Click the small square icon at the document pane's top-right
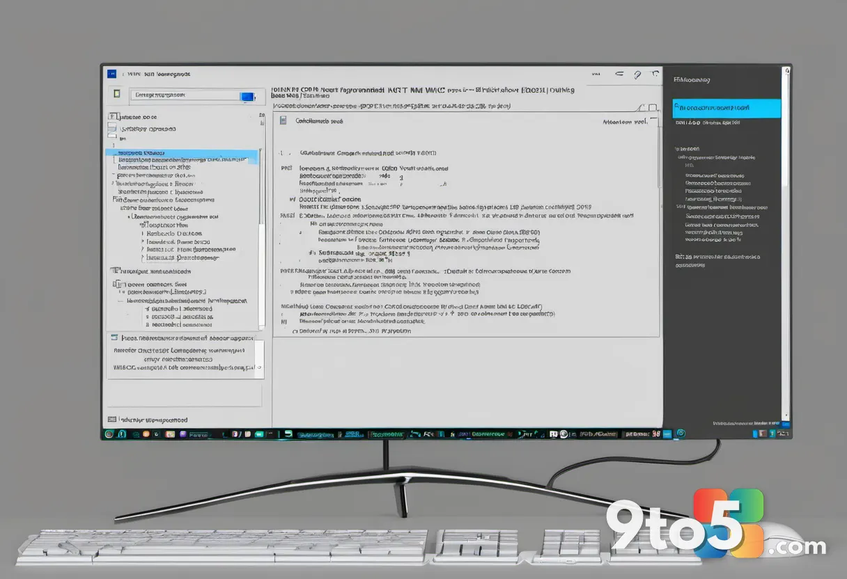This screenshot has height=579, width=847. coord(653,108)
